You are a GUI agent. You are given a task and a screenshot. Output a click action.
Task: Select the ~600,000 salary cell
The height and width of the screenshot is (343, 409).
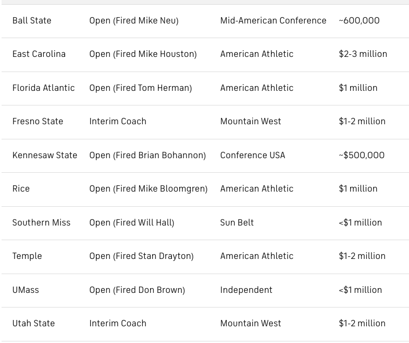pyautogui.click(x=359, y=21)
